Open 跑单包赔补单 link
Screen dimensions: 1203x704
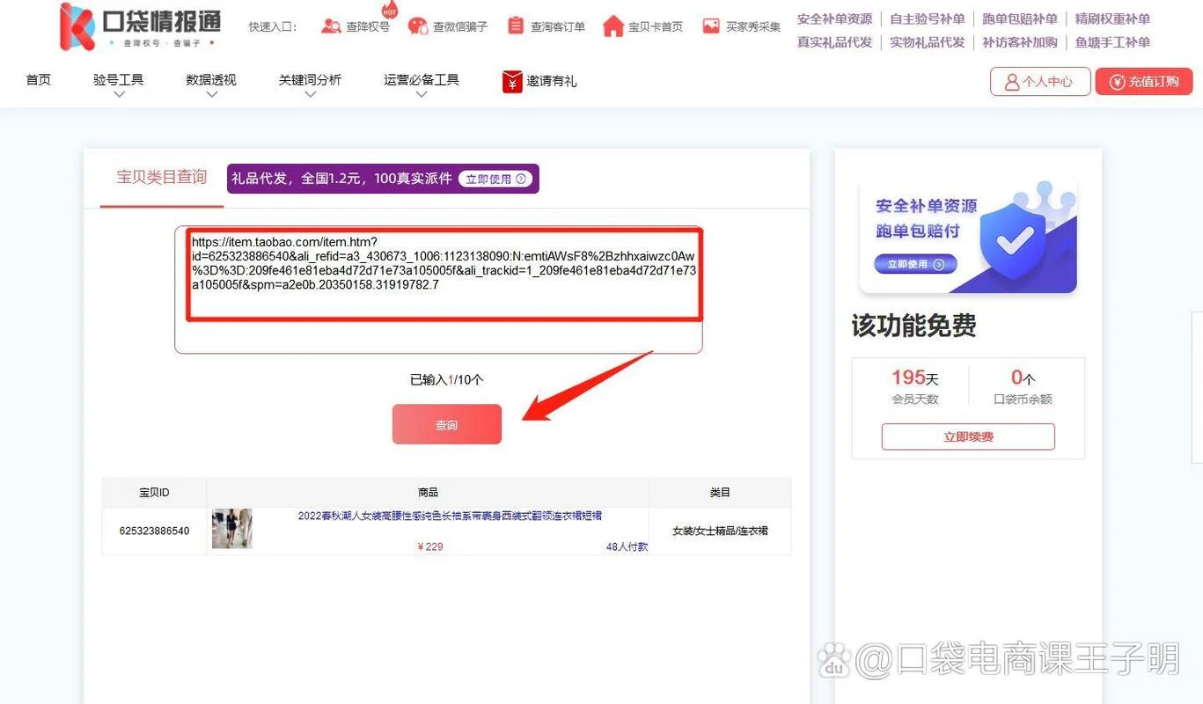[x=1020, y=18]
